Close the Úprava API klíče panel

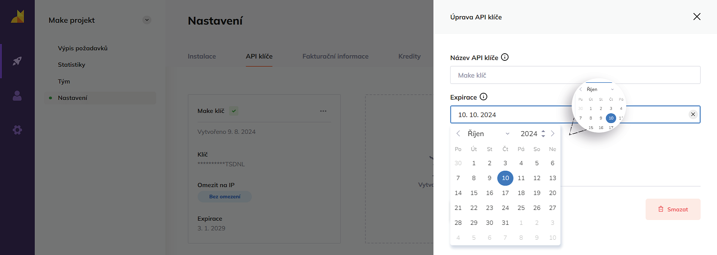click(x=696, y=17)
